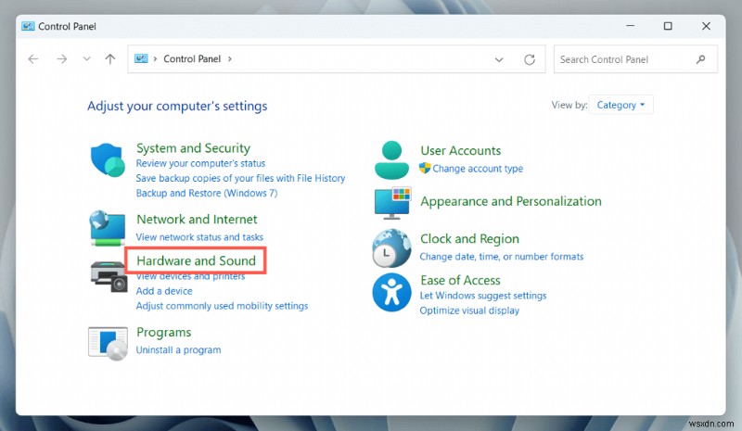This screenshot has width=742, height=431.
Task: Open the View by Category dropdown
Action: tap(620, 105)
